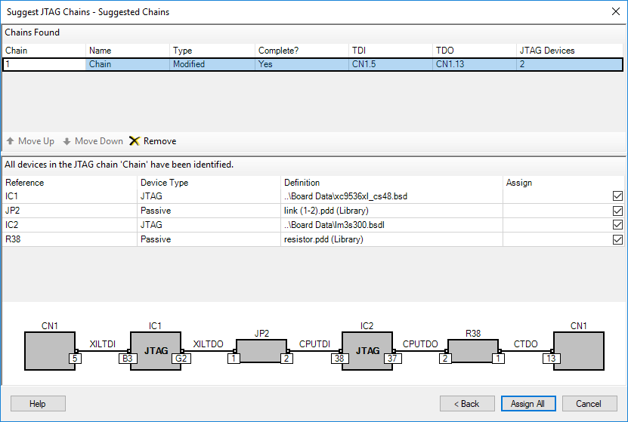Click the Remove X icon
This screenshot has height=422, width=628.
coord(135,141)
